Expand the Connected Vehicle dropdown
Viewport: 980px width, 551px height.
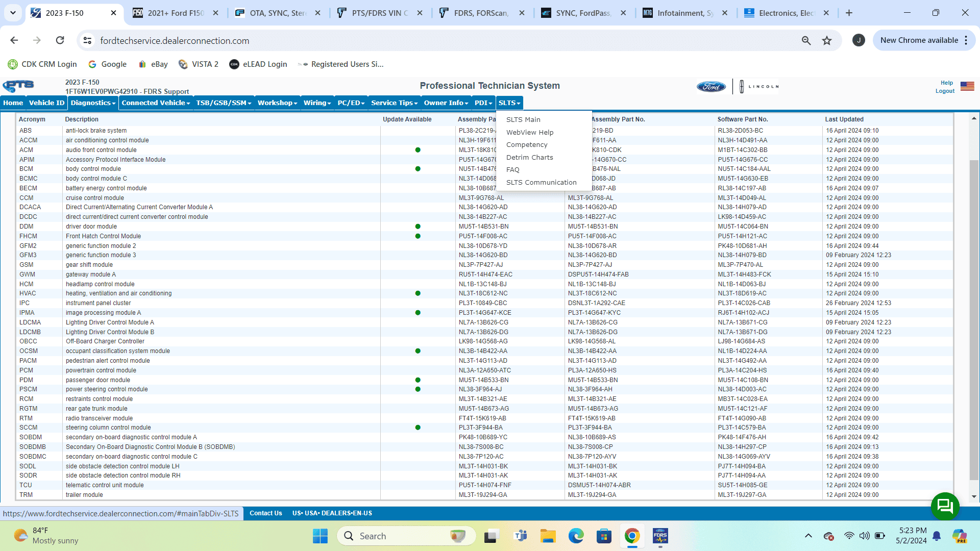point(156,103)
